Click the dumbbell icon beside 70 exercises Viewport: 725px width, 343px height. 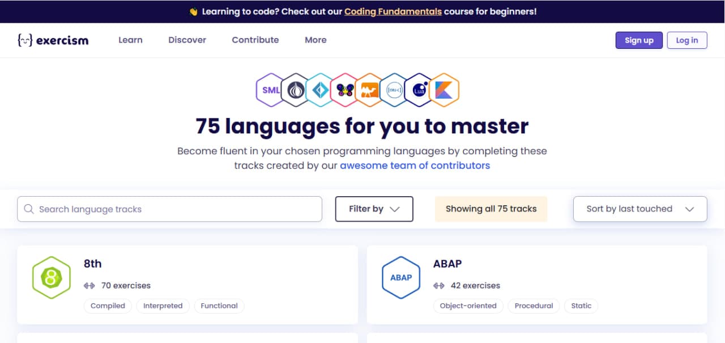click(x=89, y=286)
